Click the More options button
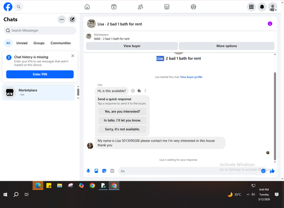 coord(227,46)
